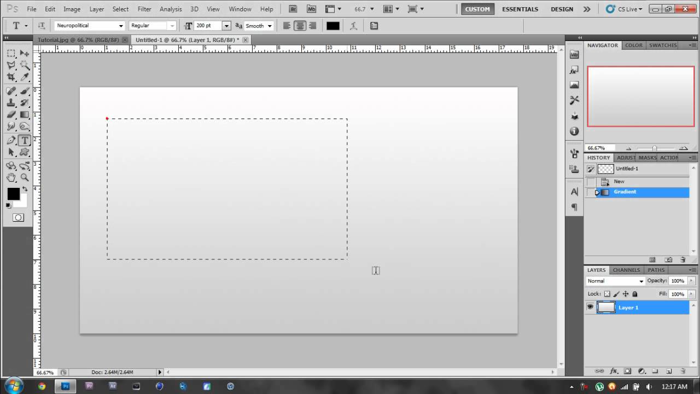This screenshot has width=700, height=394.
Task: Set right align text
Action: click(312, 26)
